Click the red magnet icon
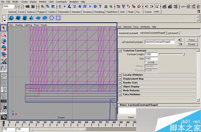The height and width of the screenshot is (132, 201). coord(139,6)
